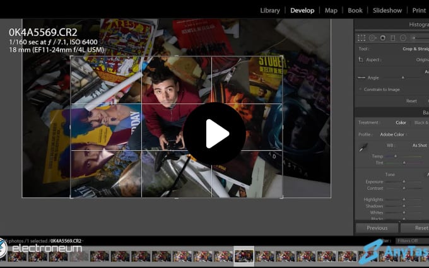Screen dimensions: 429x268
Task: Click the crop box right-middle edge handle
Action: coord(283,127)
